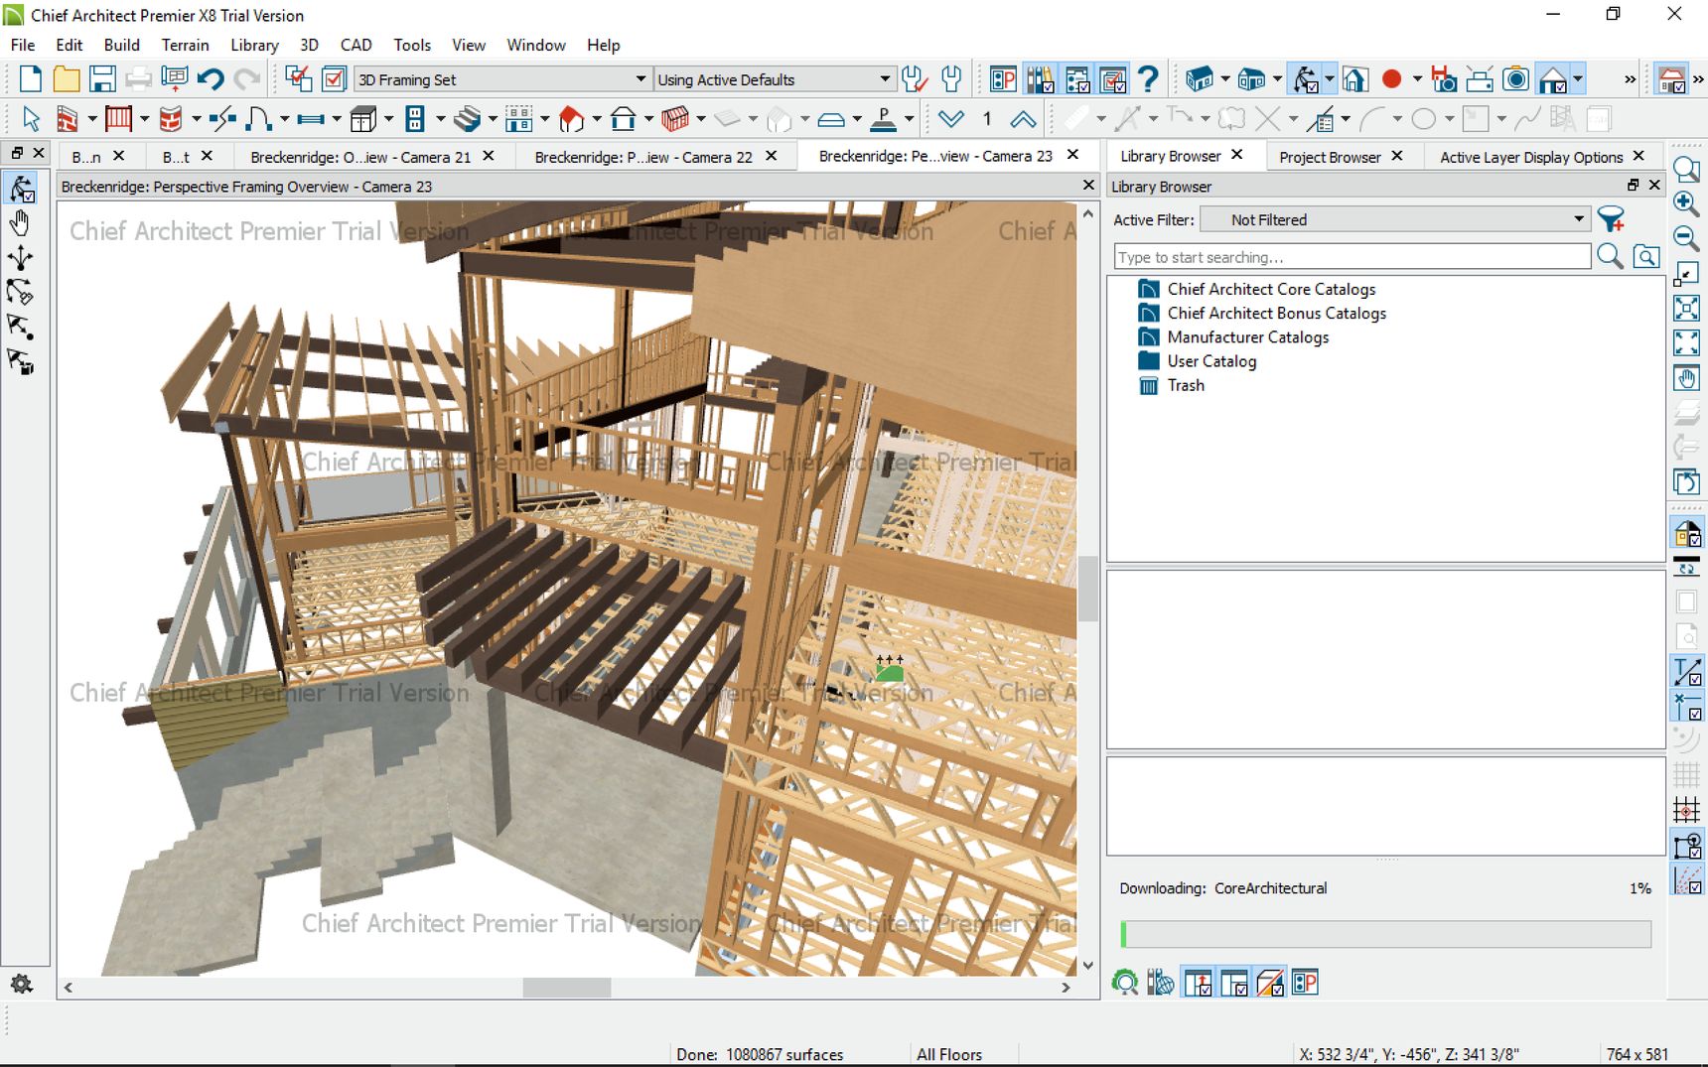The height and width of the screenshot is (1067, 1708).
Task: Select Trash in the library tree
Action: [1186, 385]
